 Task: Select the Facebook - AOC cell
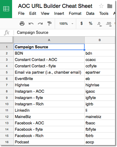[49, 123]
